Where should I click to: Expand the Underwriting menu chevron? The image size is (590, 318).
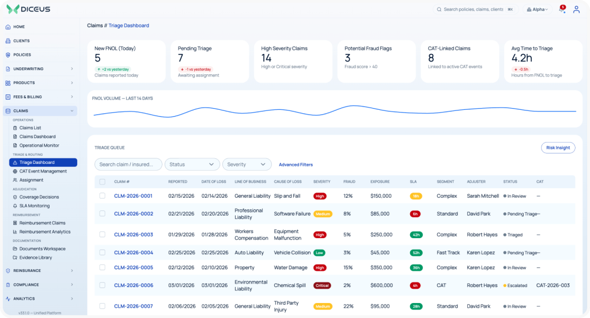pos(72,69)
